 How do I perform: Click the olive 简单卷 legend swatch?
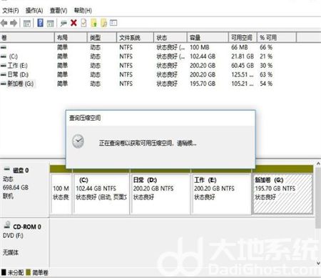pos(29,272)
